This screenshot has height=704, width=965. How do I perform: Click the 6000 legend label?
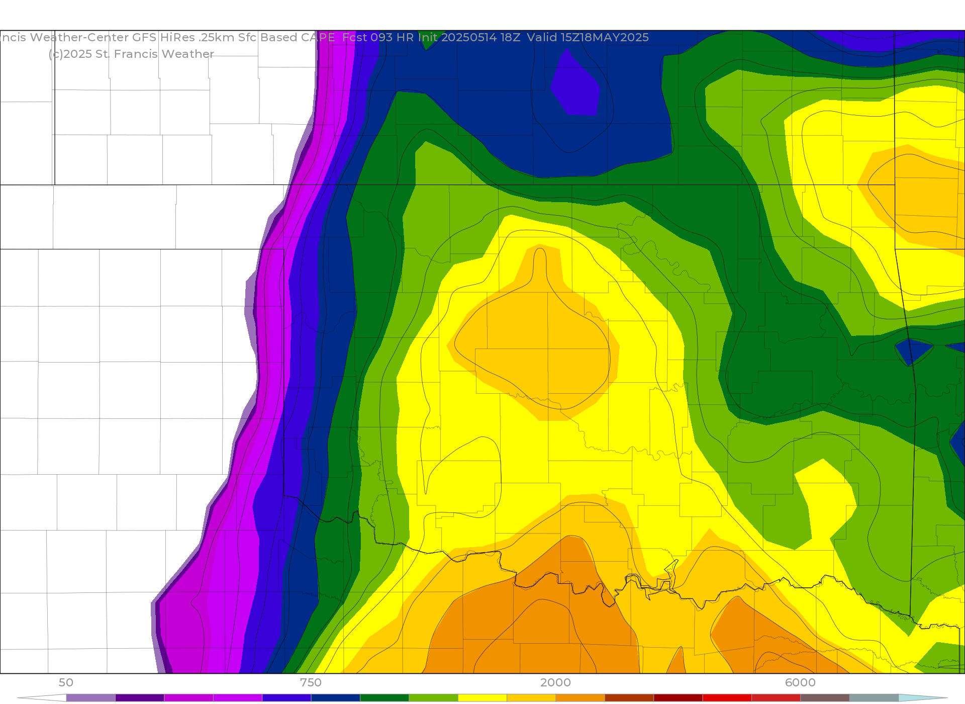click(800, 682)
